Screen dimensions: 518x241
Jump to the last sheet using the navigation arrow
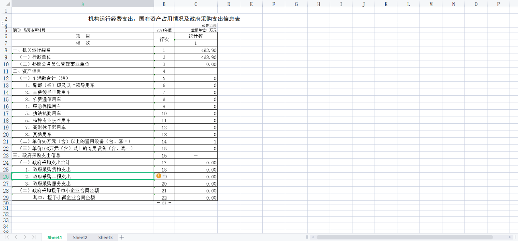[34, 237]
